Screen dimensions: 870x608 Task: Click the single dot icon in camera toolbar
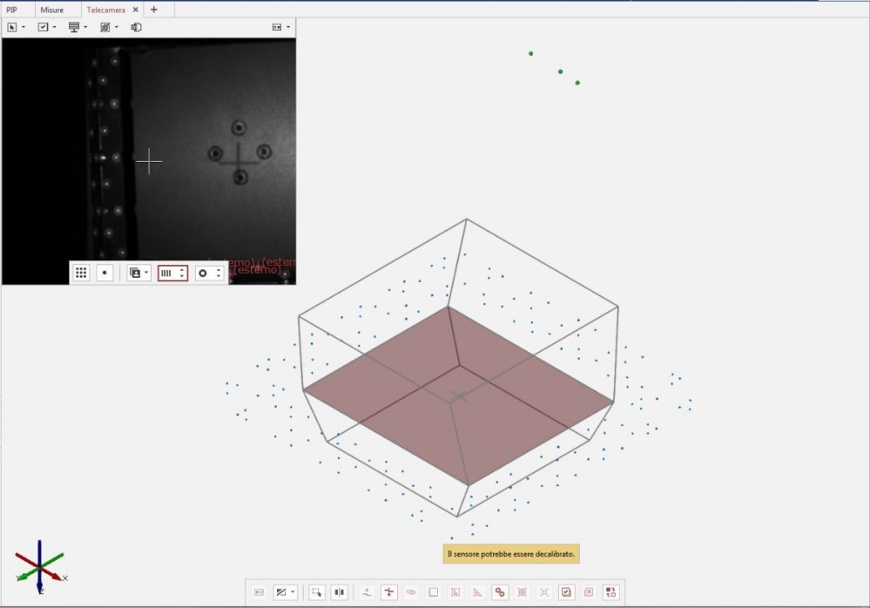tap(105, 273)
